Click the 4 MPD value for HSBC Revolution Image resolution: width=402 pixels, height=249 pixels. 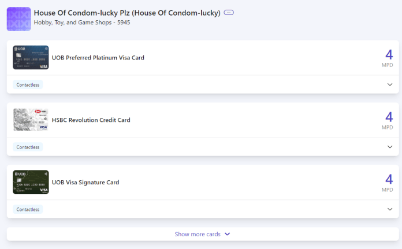[x=389, y=121]
